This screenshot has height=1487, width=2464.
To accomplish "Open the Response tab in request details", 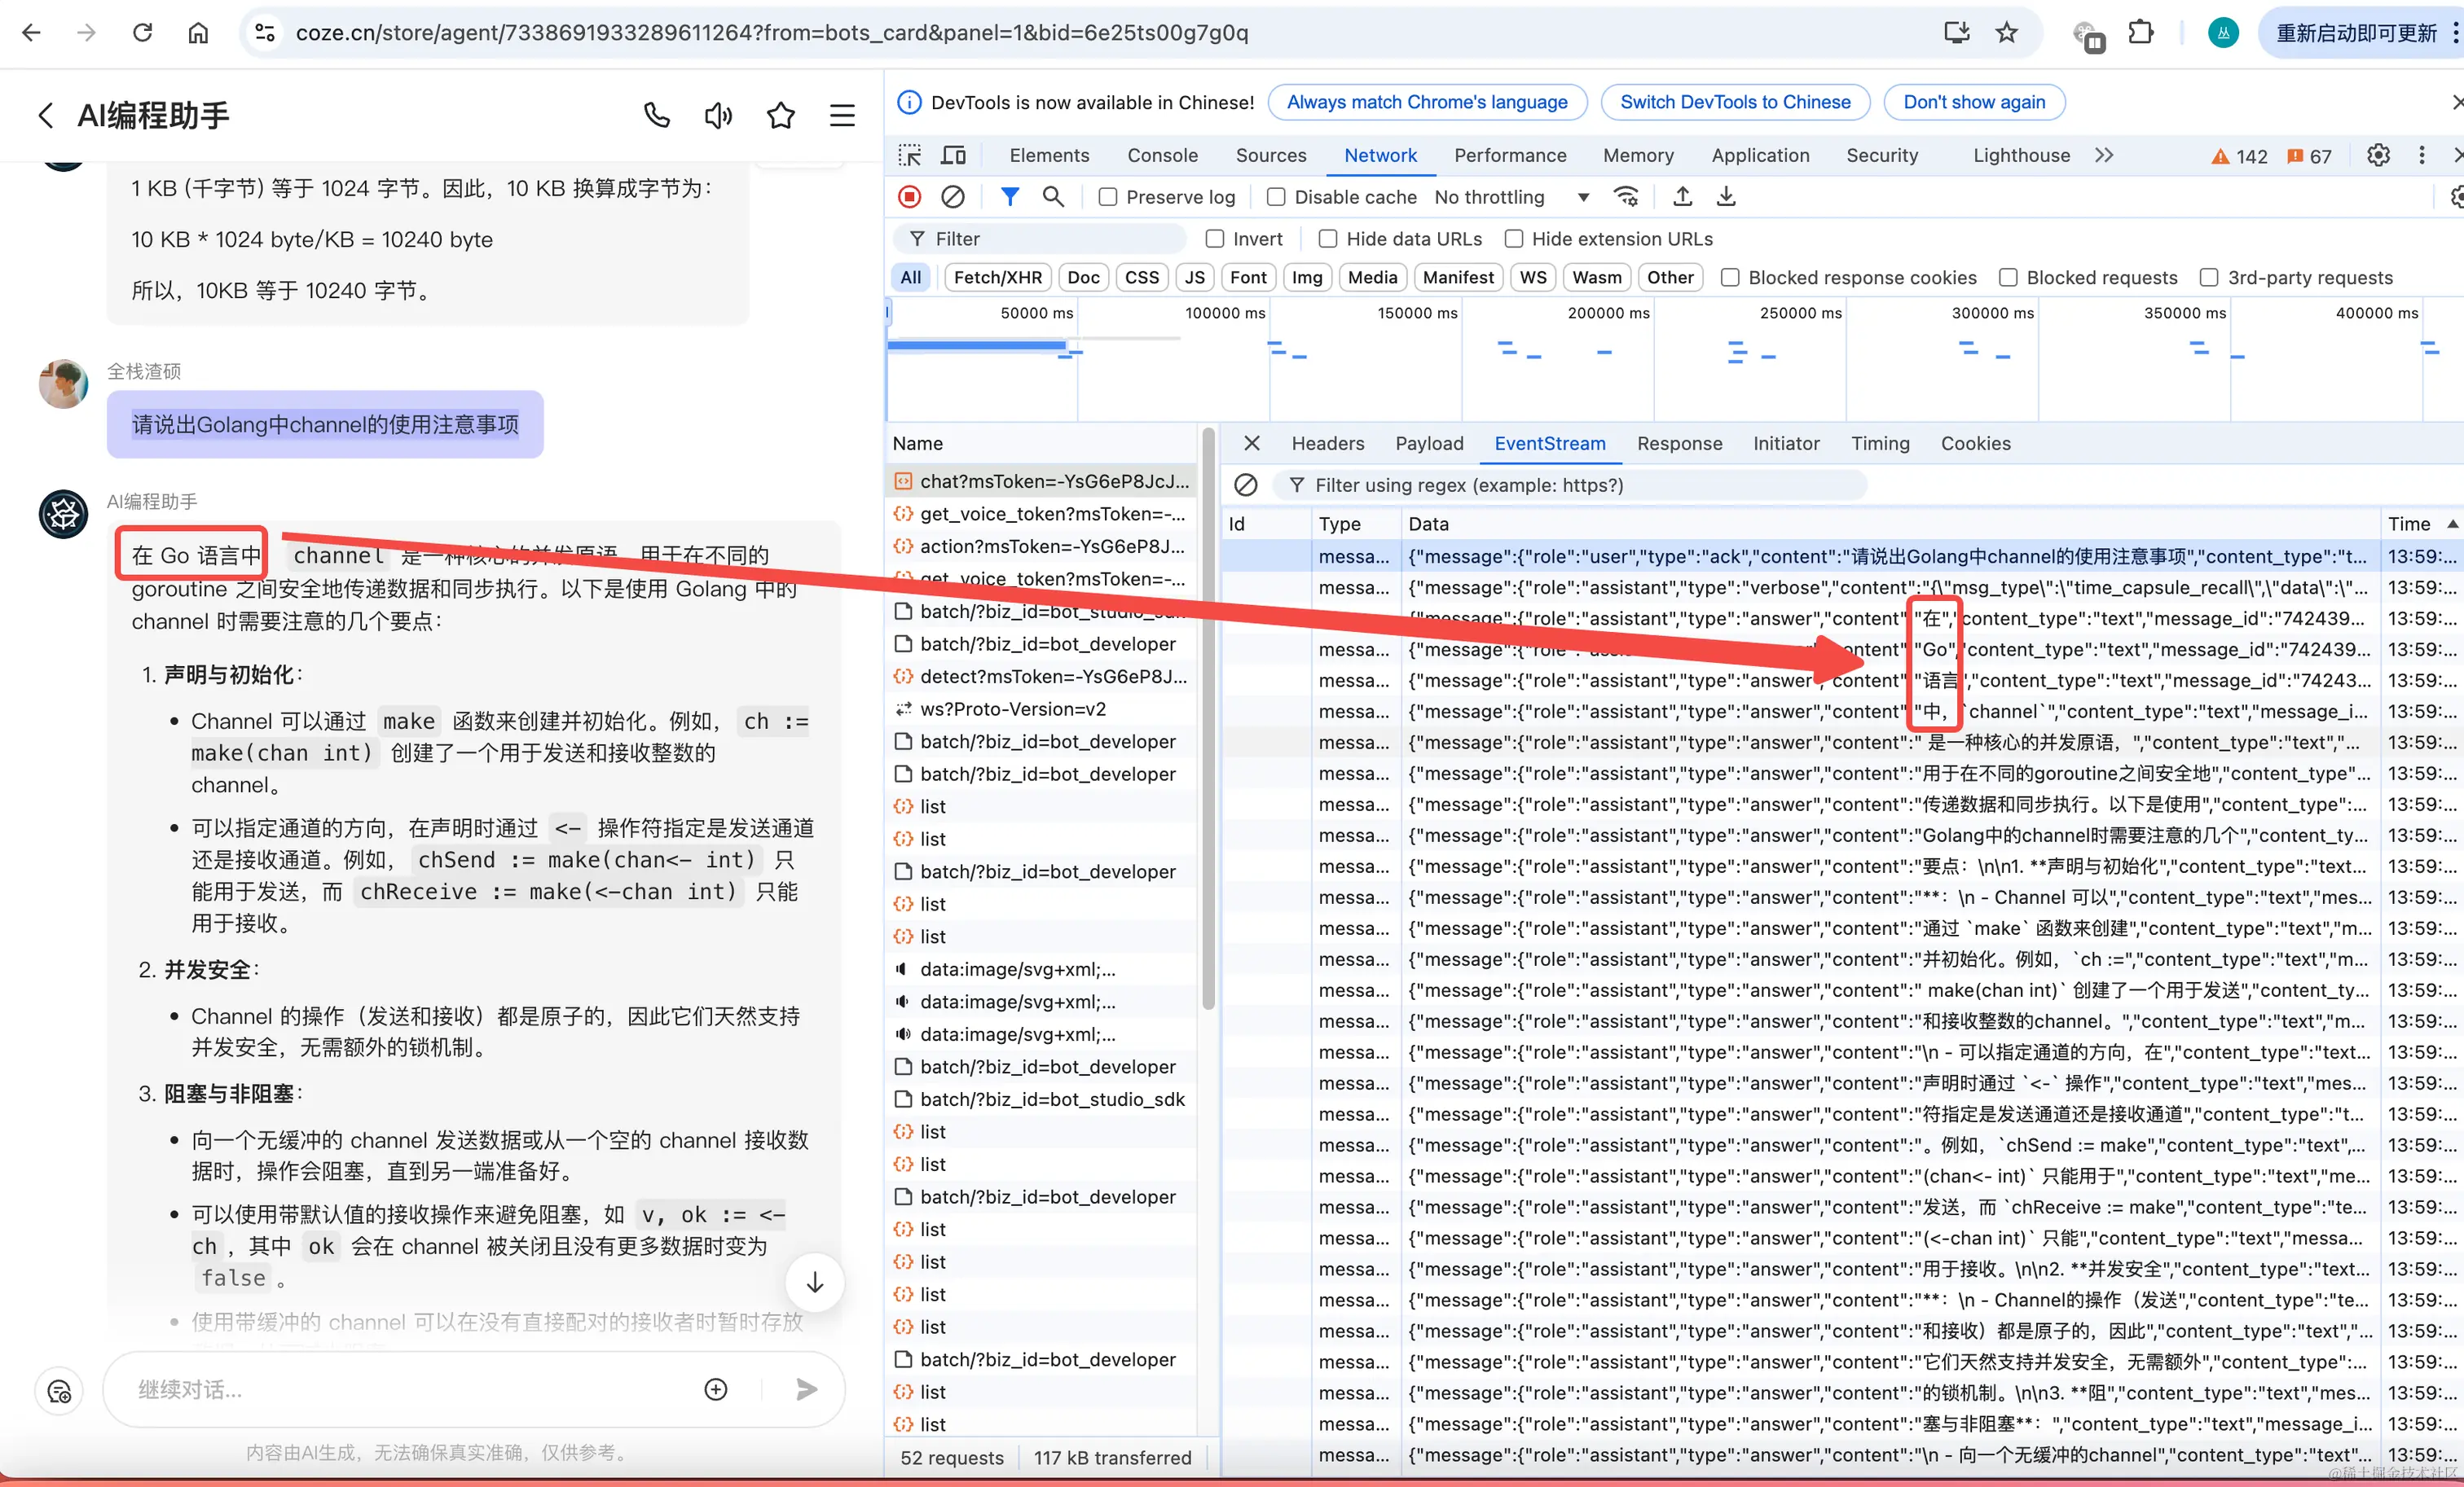I will (x=1679, y=443).
